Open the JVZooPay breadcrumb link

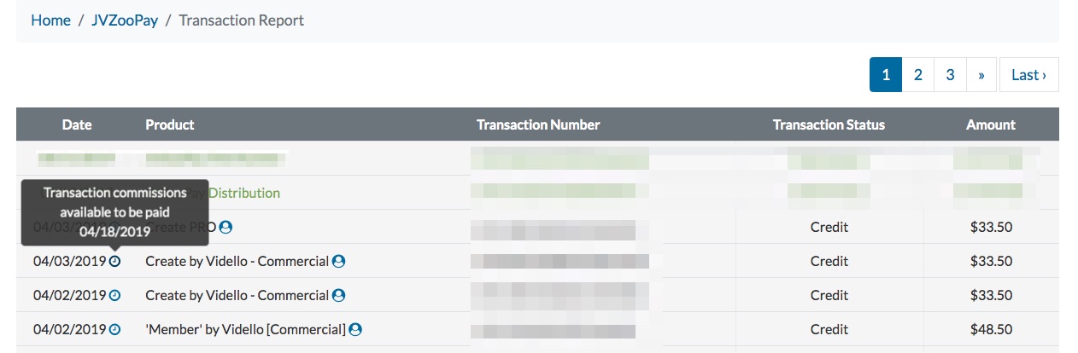pyautogui.click(x=125, y=20)
